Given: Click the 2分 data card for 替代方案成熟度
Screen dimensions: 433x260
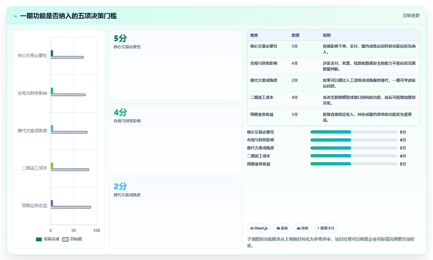Looking at the screenshot, I should pos(176,213).
